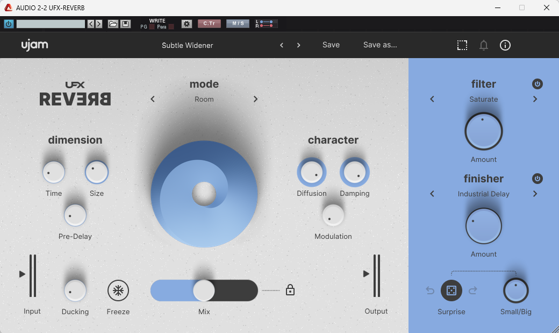The image size is (559, 333).
Task: Click the preset name field in host bar
Action: click(x=51, y=24)
